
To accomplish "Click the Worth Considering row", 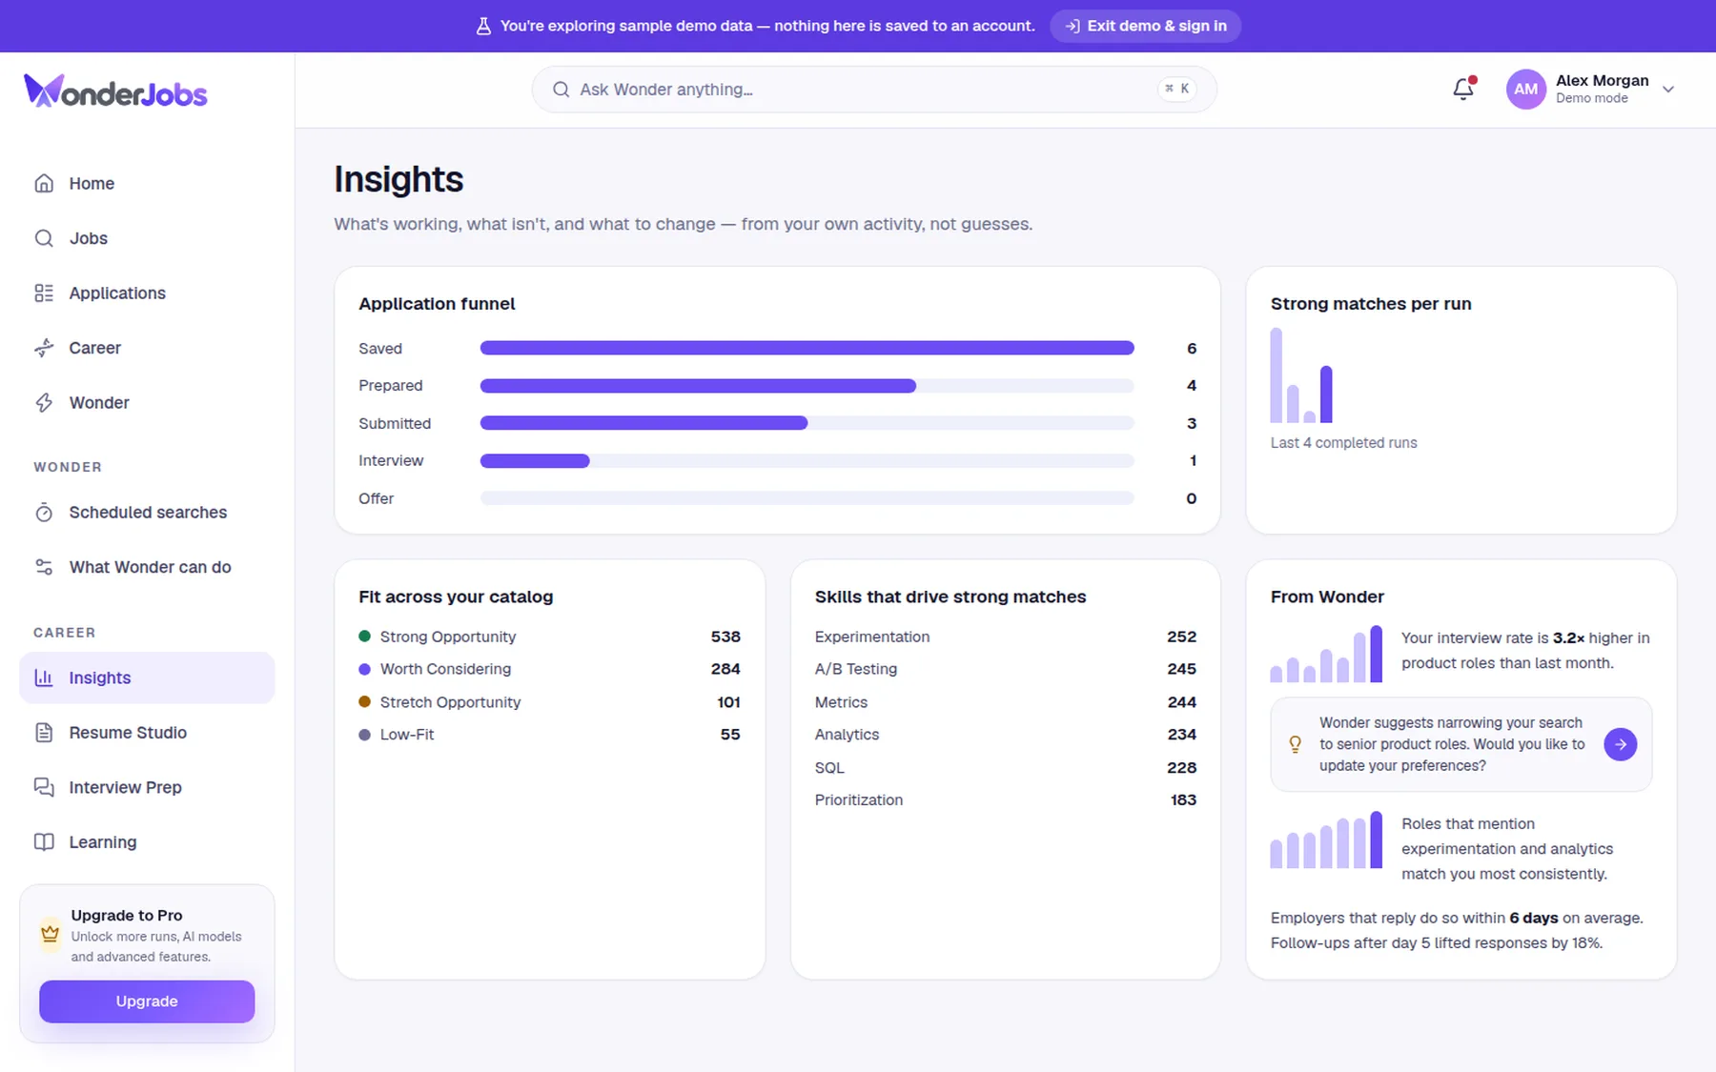I will tap(549, 669).
